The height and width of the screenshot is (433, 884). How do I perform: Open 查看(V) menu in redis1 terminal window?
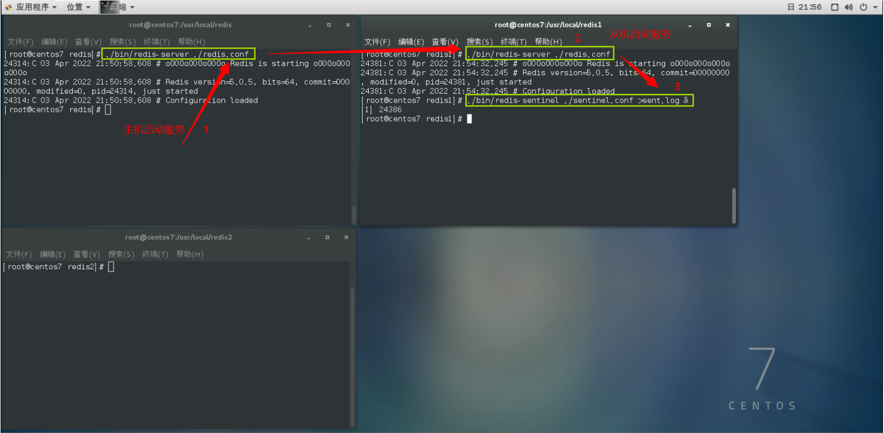445,42
